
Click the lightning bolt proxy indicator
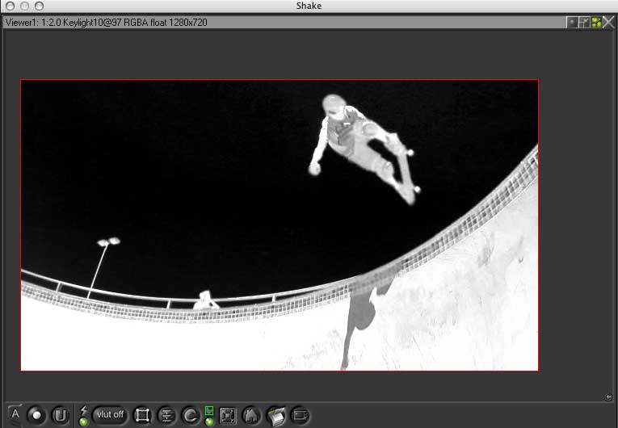click(83, 411)
